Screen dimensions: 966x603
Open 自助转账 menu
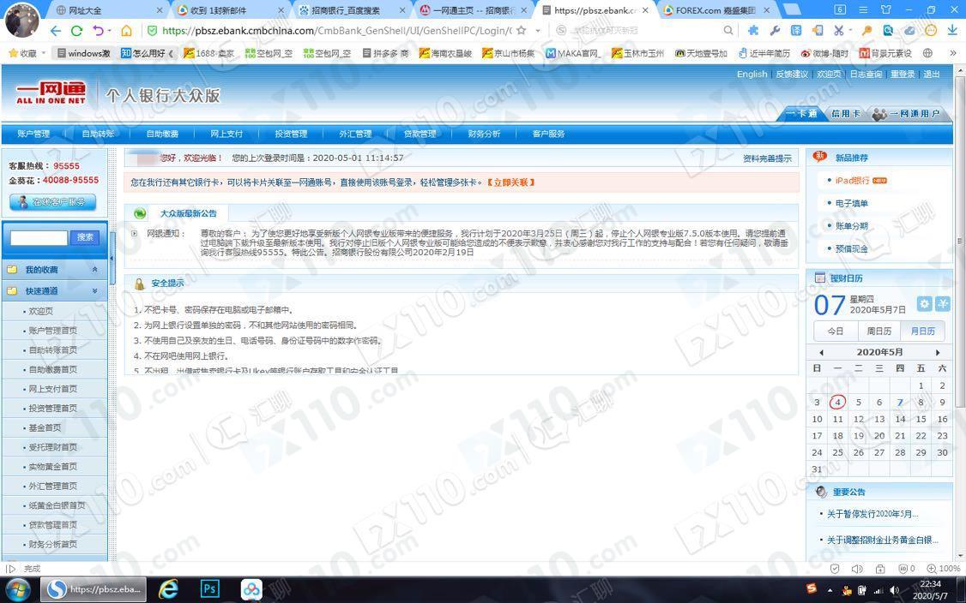(x=98, y=134)
